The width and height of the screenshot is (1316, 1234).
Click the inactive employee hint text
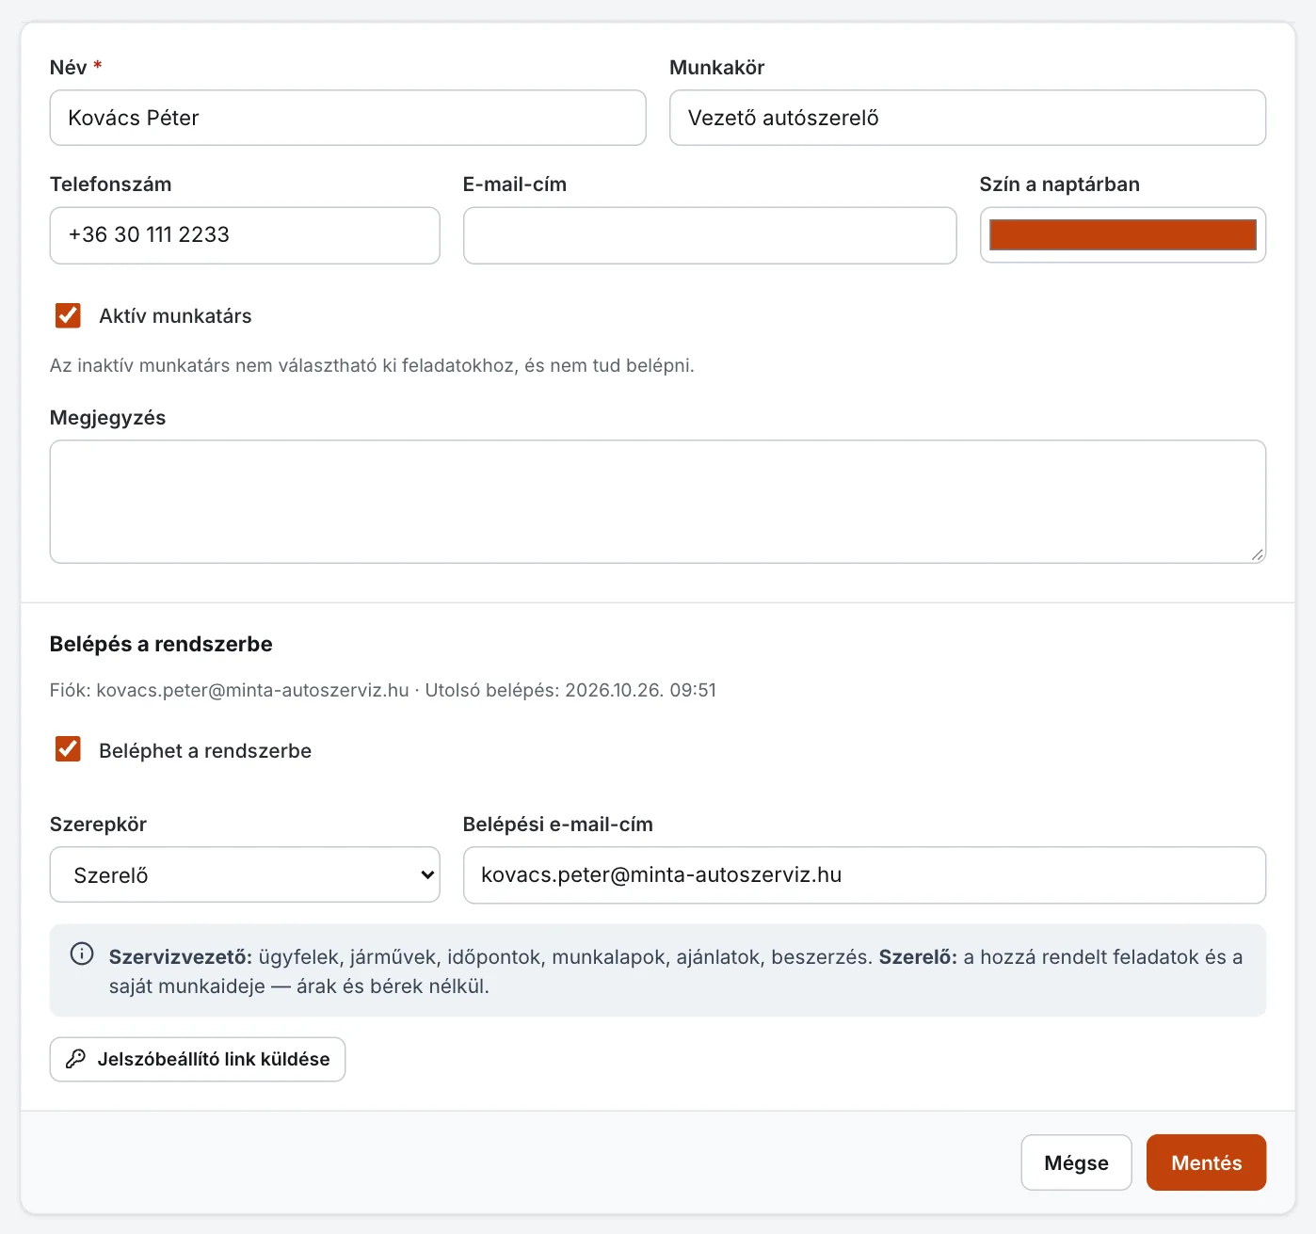372,365
